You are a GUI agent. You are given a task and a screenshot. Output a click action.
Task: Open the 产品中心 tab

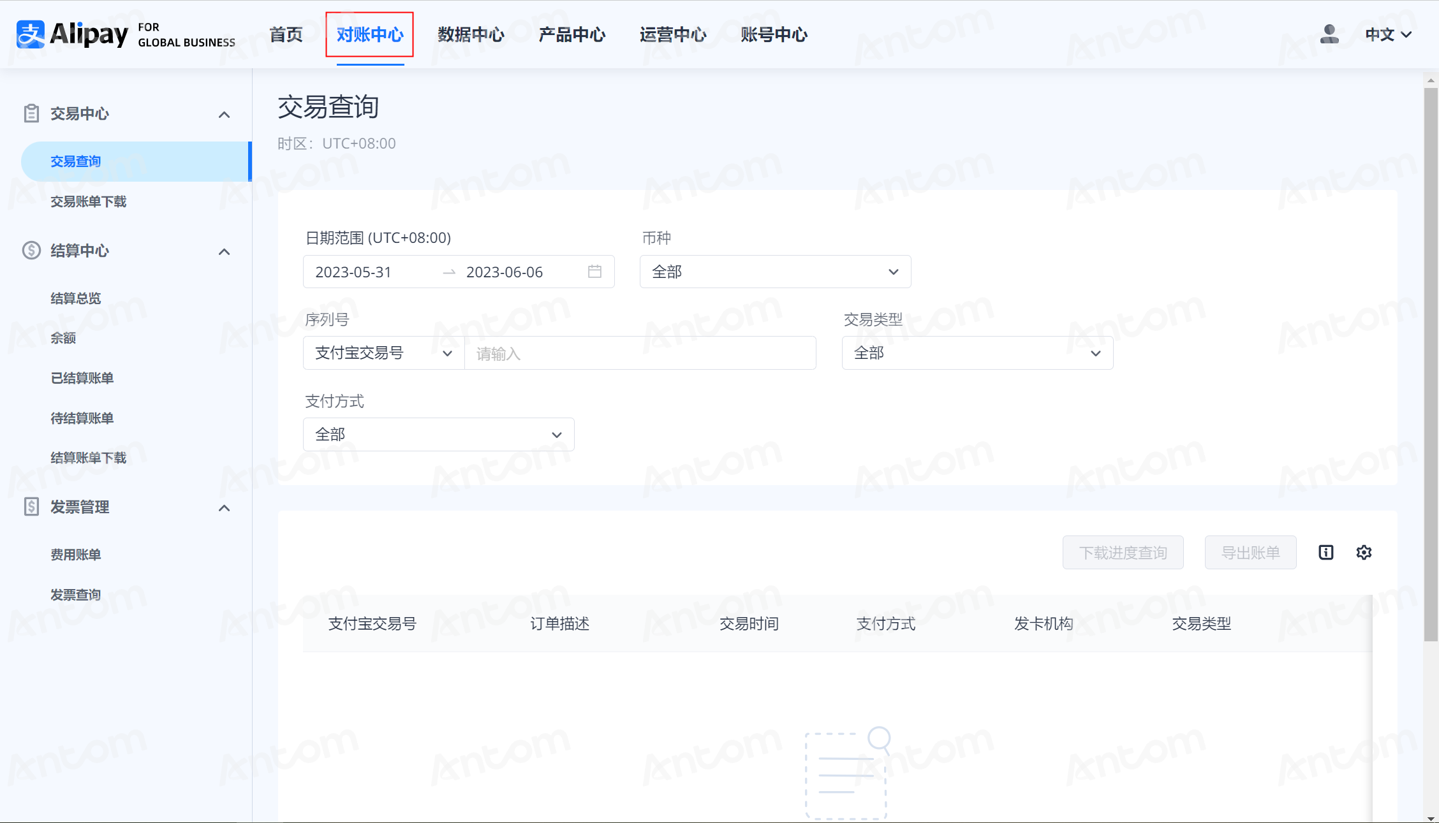tap(572, 34)
